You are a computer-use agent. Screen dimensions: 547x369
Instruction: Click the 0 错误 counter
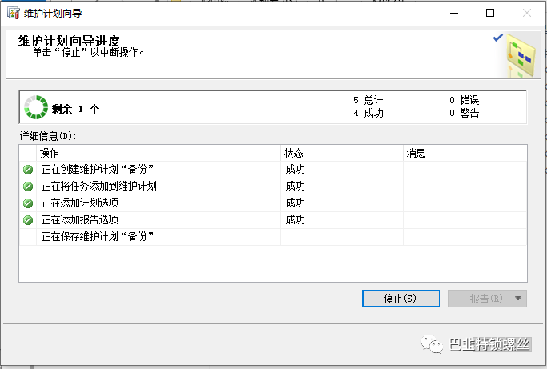click(x=465, y=100)
